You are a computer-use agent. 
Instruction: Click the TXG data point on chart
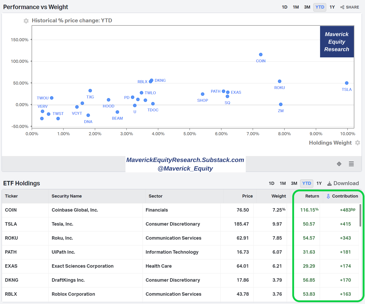(x=90, y=91)
